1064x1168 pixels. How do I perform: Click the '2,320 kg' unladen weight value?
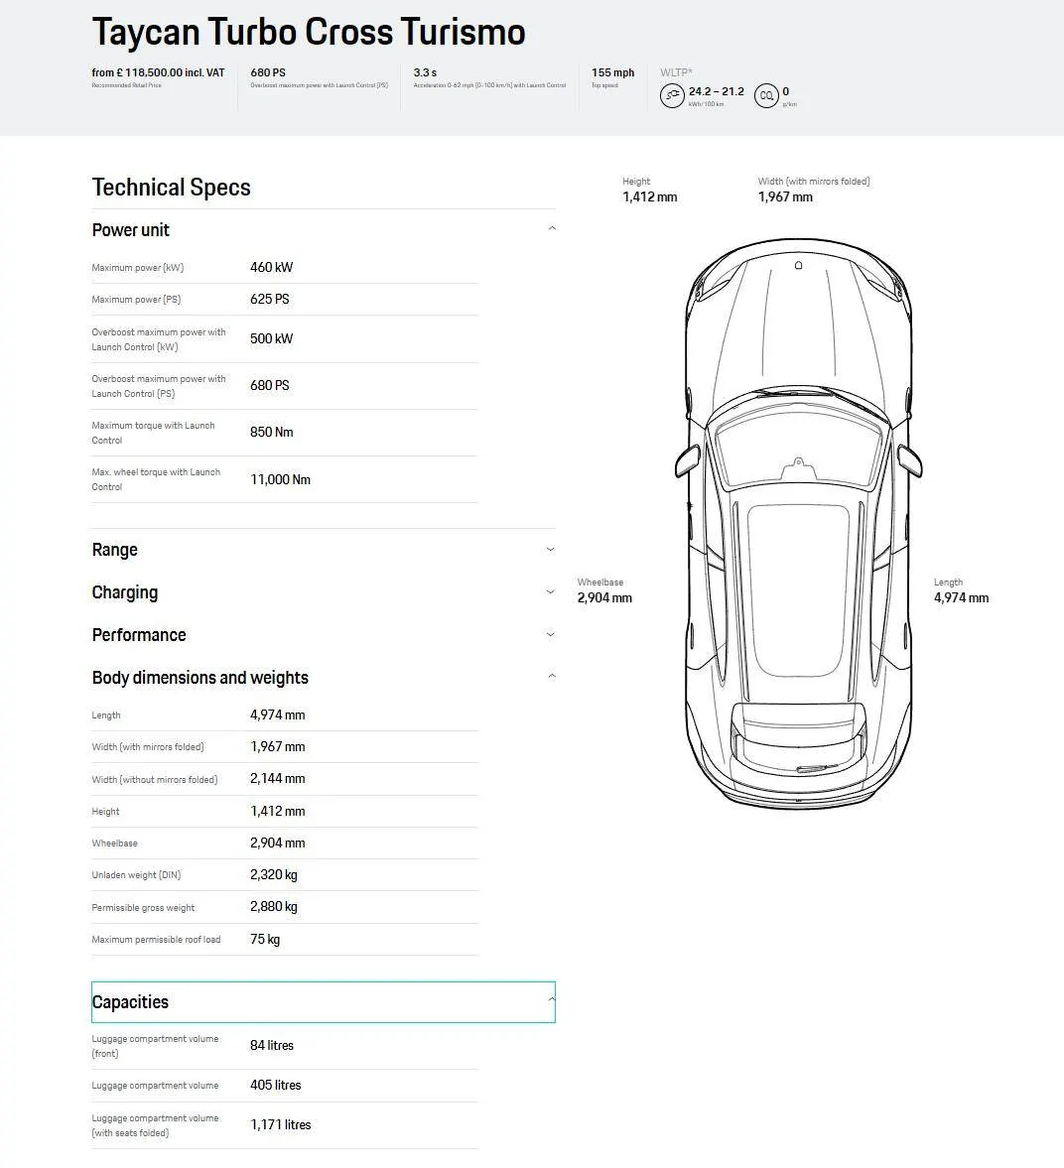(274, 874)
